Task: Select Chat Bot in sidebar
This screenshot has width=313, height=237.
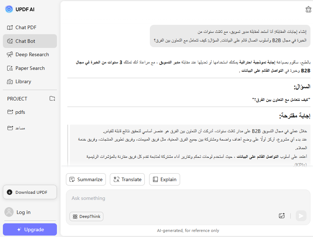Action: coord(30,41)
